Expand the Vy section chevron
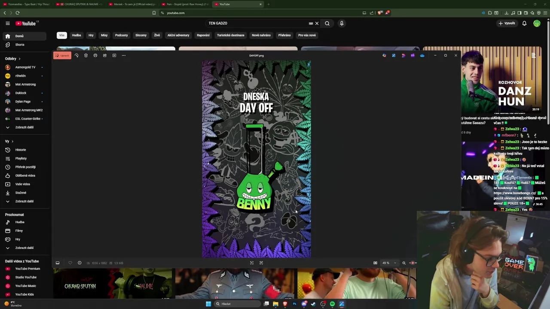550x309 pixels. [12, 141]
